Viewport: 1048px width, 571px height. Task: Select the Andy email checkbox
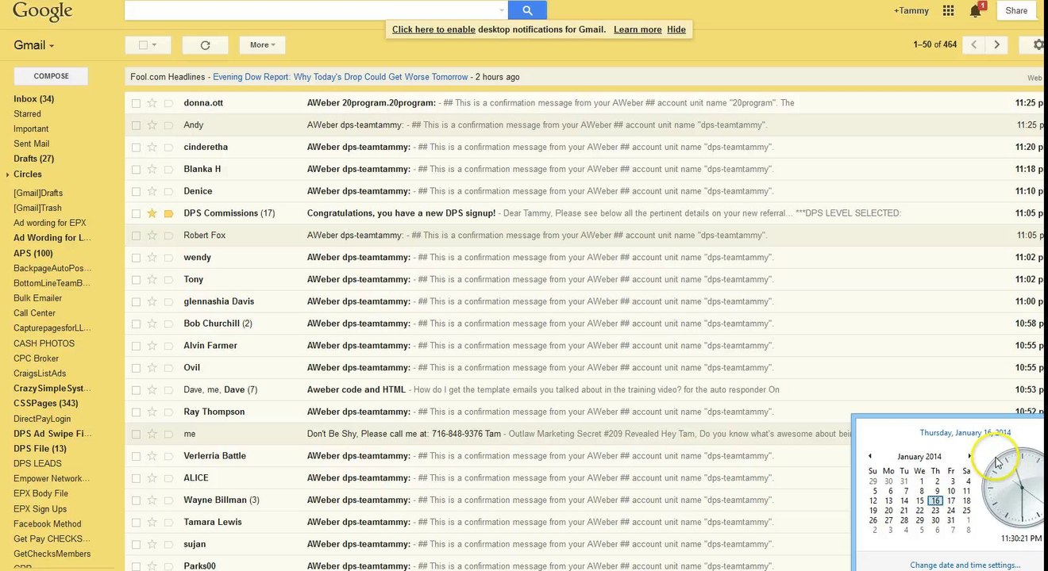point(136,125)
